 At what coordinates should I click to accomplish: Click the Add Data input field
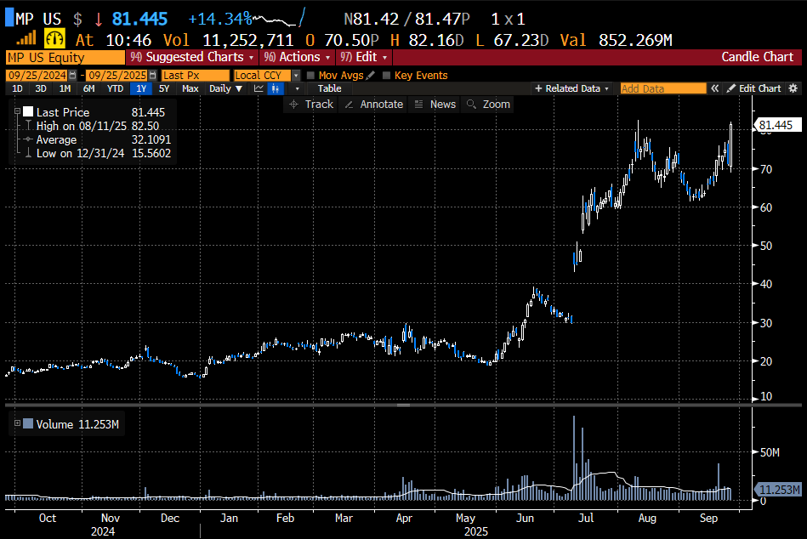coord(663,88)
